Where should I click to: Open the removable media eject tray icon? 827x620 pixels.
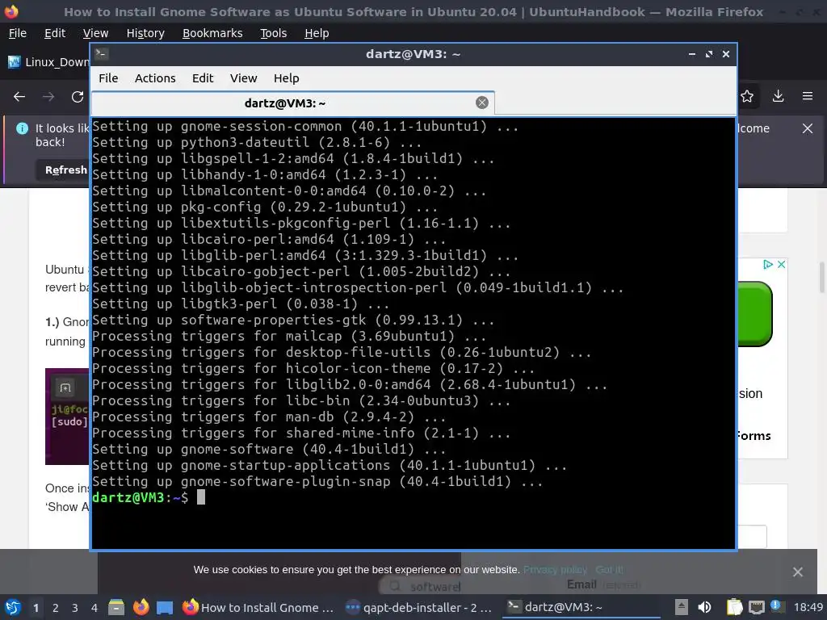click(682, 607)
